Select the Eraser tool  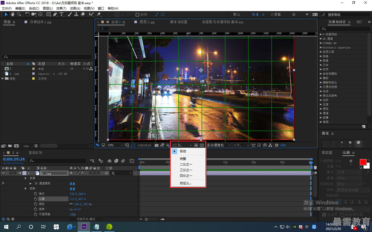pos(83,14)
